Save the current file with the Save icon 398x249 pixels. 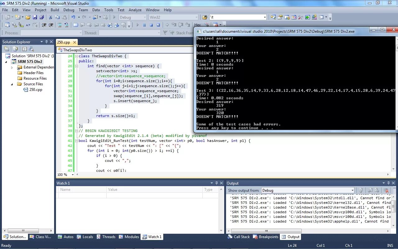coord(35,17)
